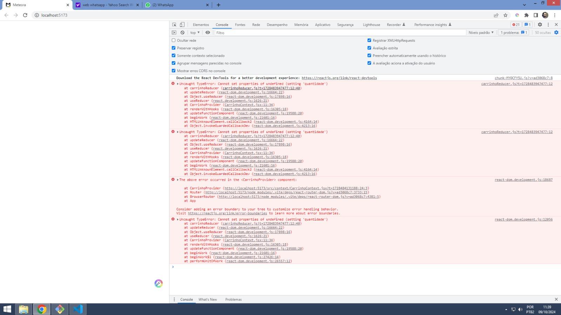
Task: Open a new browser tab
Action: tap(218, 5)
